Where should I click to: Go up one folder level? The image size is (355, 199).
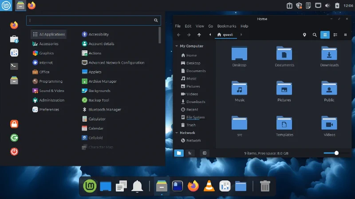[199, 35]
